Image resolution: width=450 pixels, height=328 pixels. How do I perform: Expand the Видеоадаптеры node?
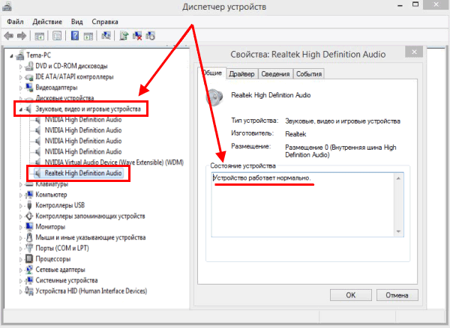21,87
